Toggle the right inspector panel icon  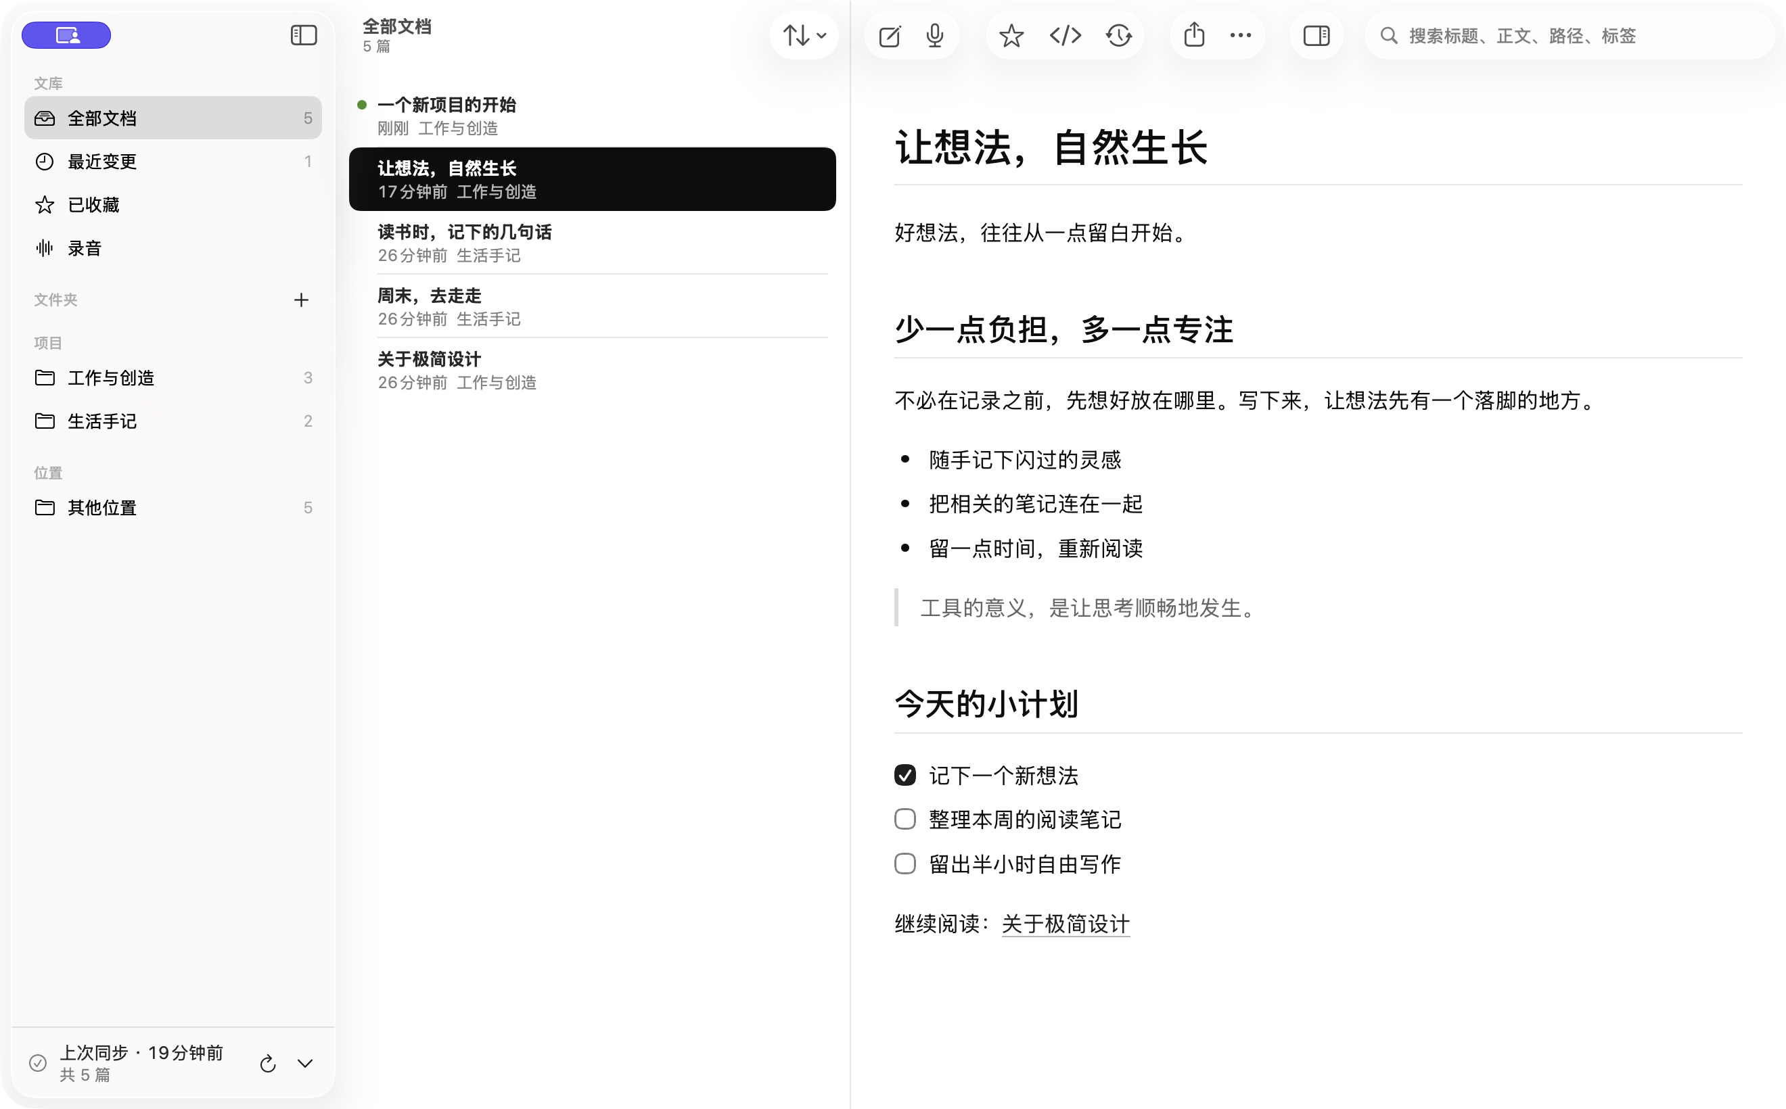[1316, 35]
